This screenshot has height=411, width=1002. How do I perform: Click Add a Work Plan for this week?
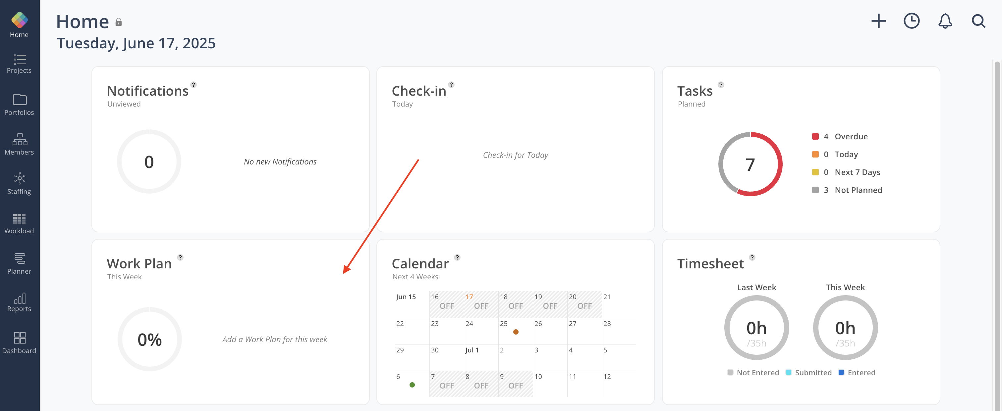(x=275, y=339)
